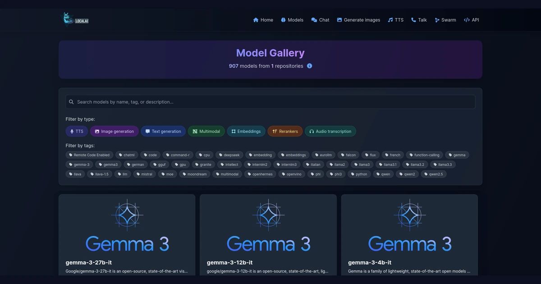This screenshot has height=284, width=541.
Task: Go to Home in navigation bar
Action: [263, 20]
